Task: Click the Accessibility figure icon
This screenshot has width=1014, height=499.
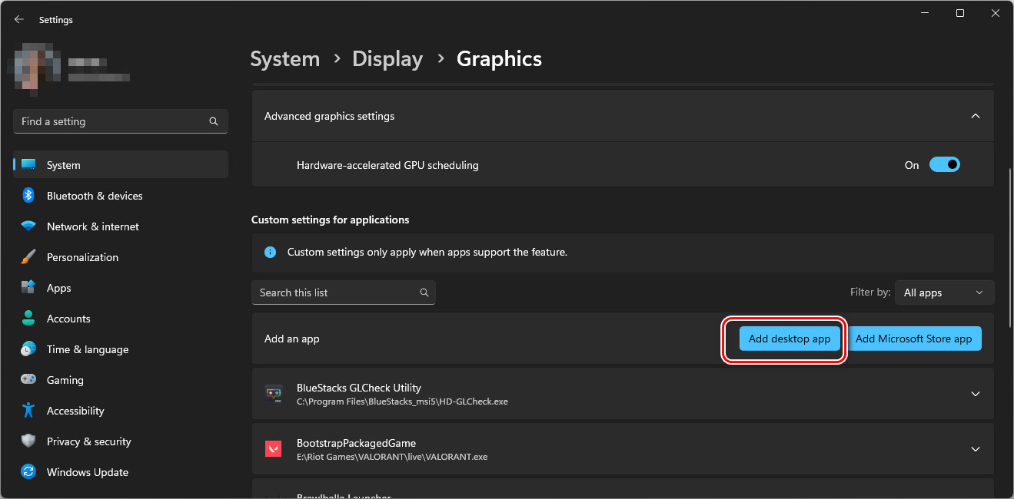Action: (x=28, y=411)
